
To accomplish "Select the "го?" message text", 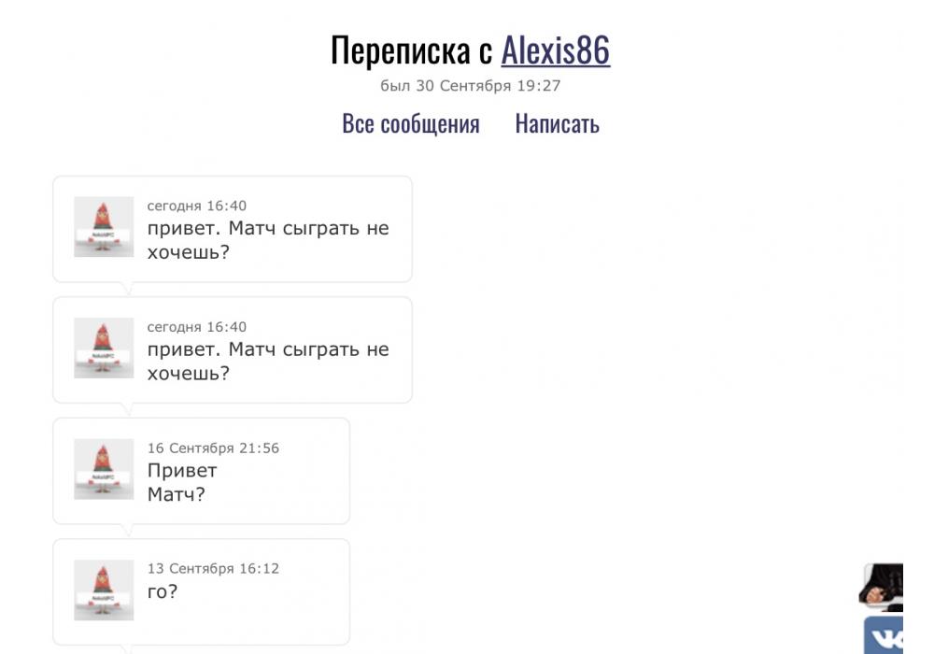I will pyautogui.click(x=162, y=591).
